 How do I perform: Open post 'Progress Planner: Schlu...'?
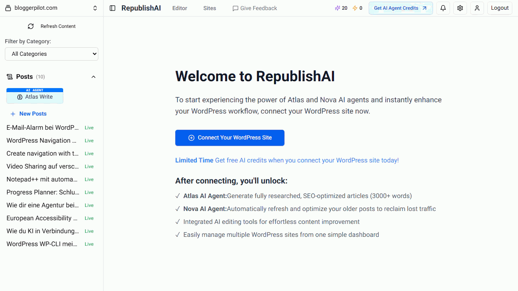(x=43, y=192)
